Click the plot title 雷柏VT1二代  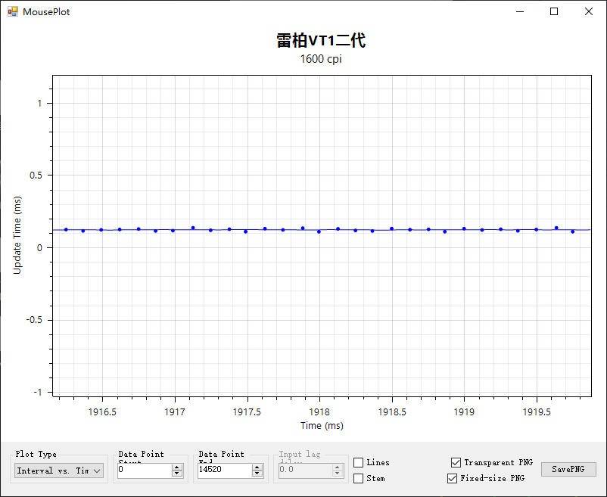[321, 41]
